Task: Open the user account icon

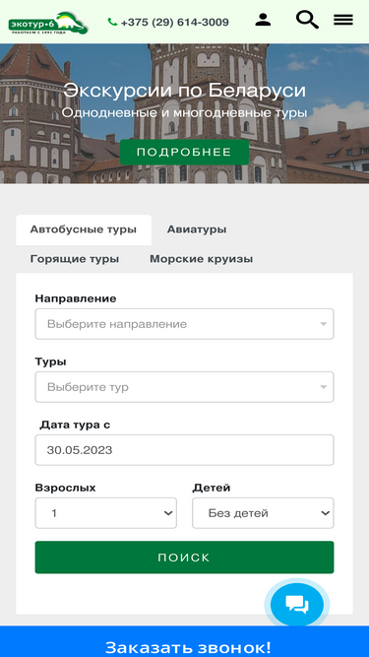Action: (x=263, y=20)
